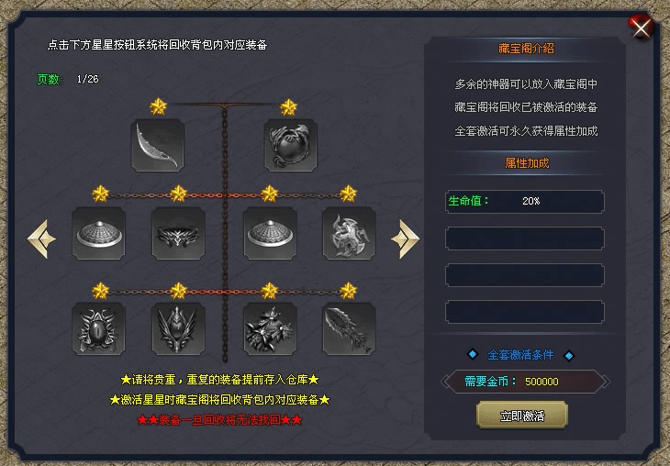The height and width of the screenshot is (466, 670).
Task: Click the 生命值 20% attribute field
Action: (x=525, y=201)
